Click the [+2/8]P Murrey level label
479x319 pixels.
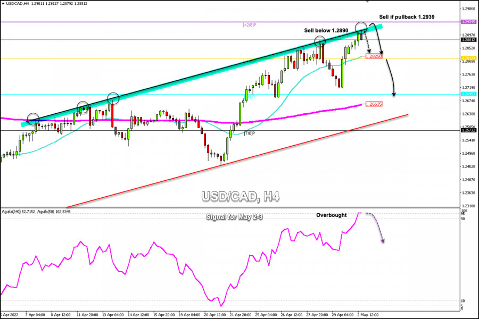tap(249, 25)
